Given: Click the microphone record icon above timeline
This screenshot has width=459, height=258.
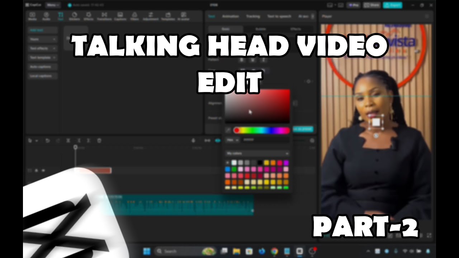Looking at the screenshot, I should [x=194, y=141].
